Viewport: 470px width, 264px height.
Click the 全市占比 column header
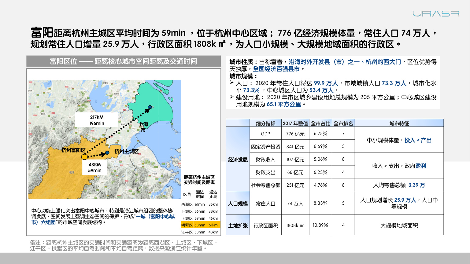(320, 123)
